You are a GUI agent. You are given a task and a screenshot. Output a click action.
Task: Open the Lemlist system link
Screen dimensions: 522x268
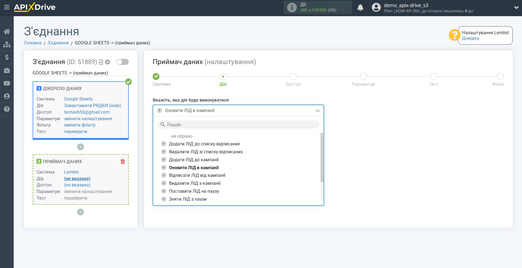pos(71,172)
